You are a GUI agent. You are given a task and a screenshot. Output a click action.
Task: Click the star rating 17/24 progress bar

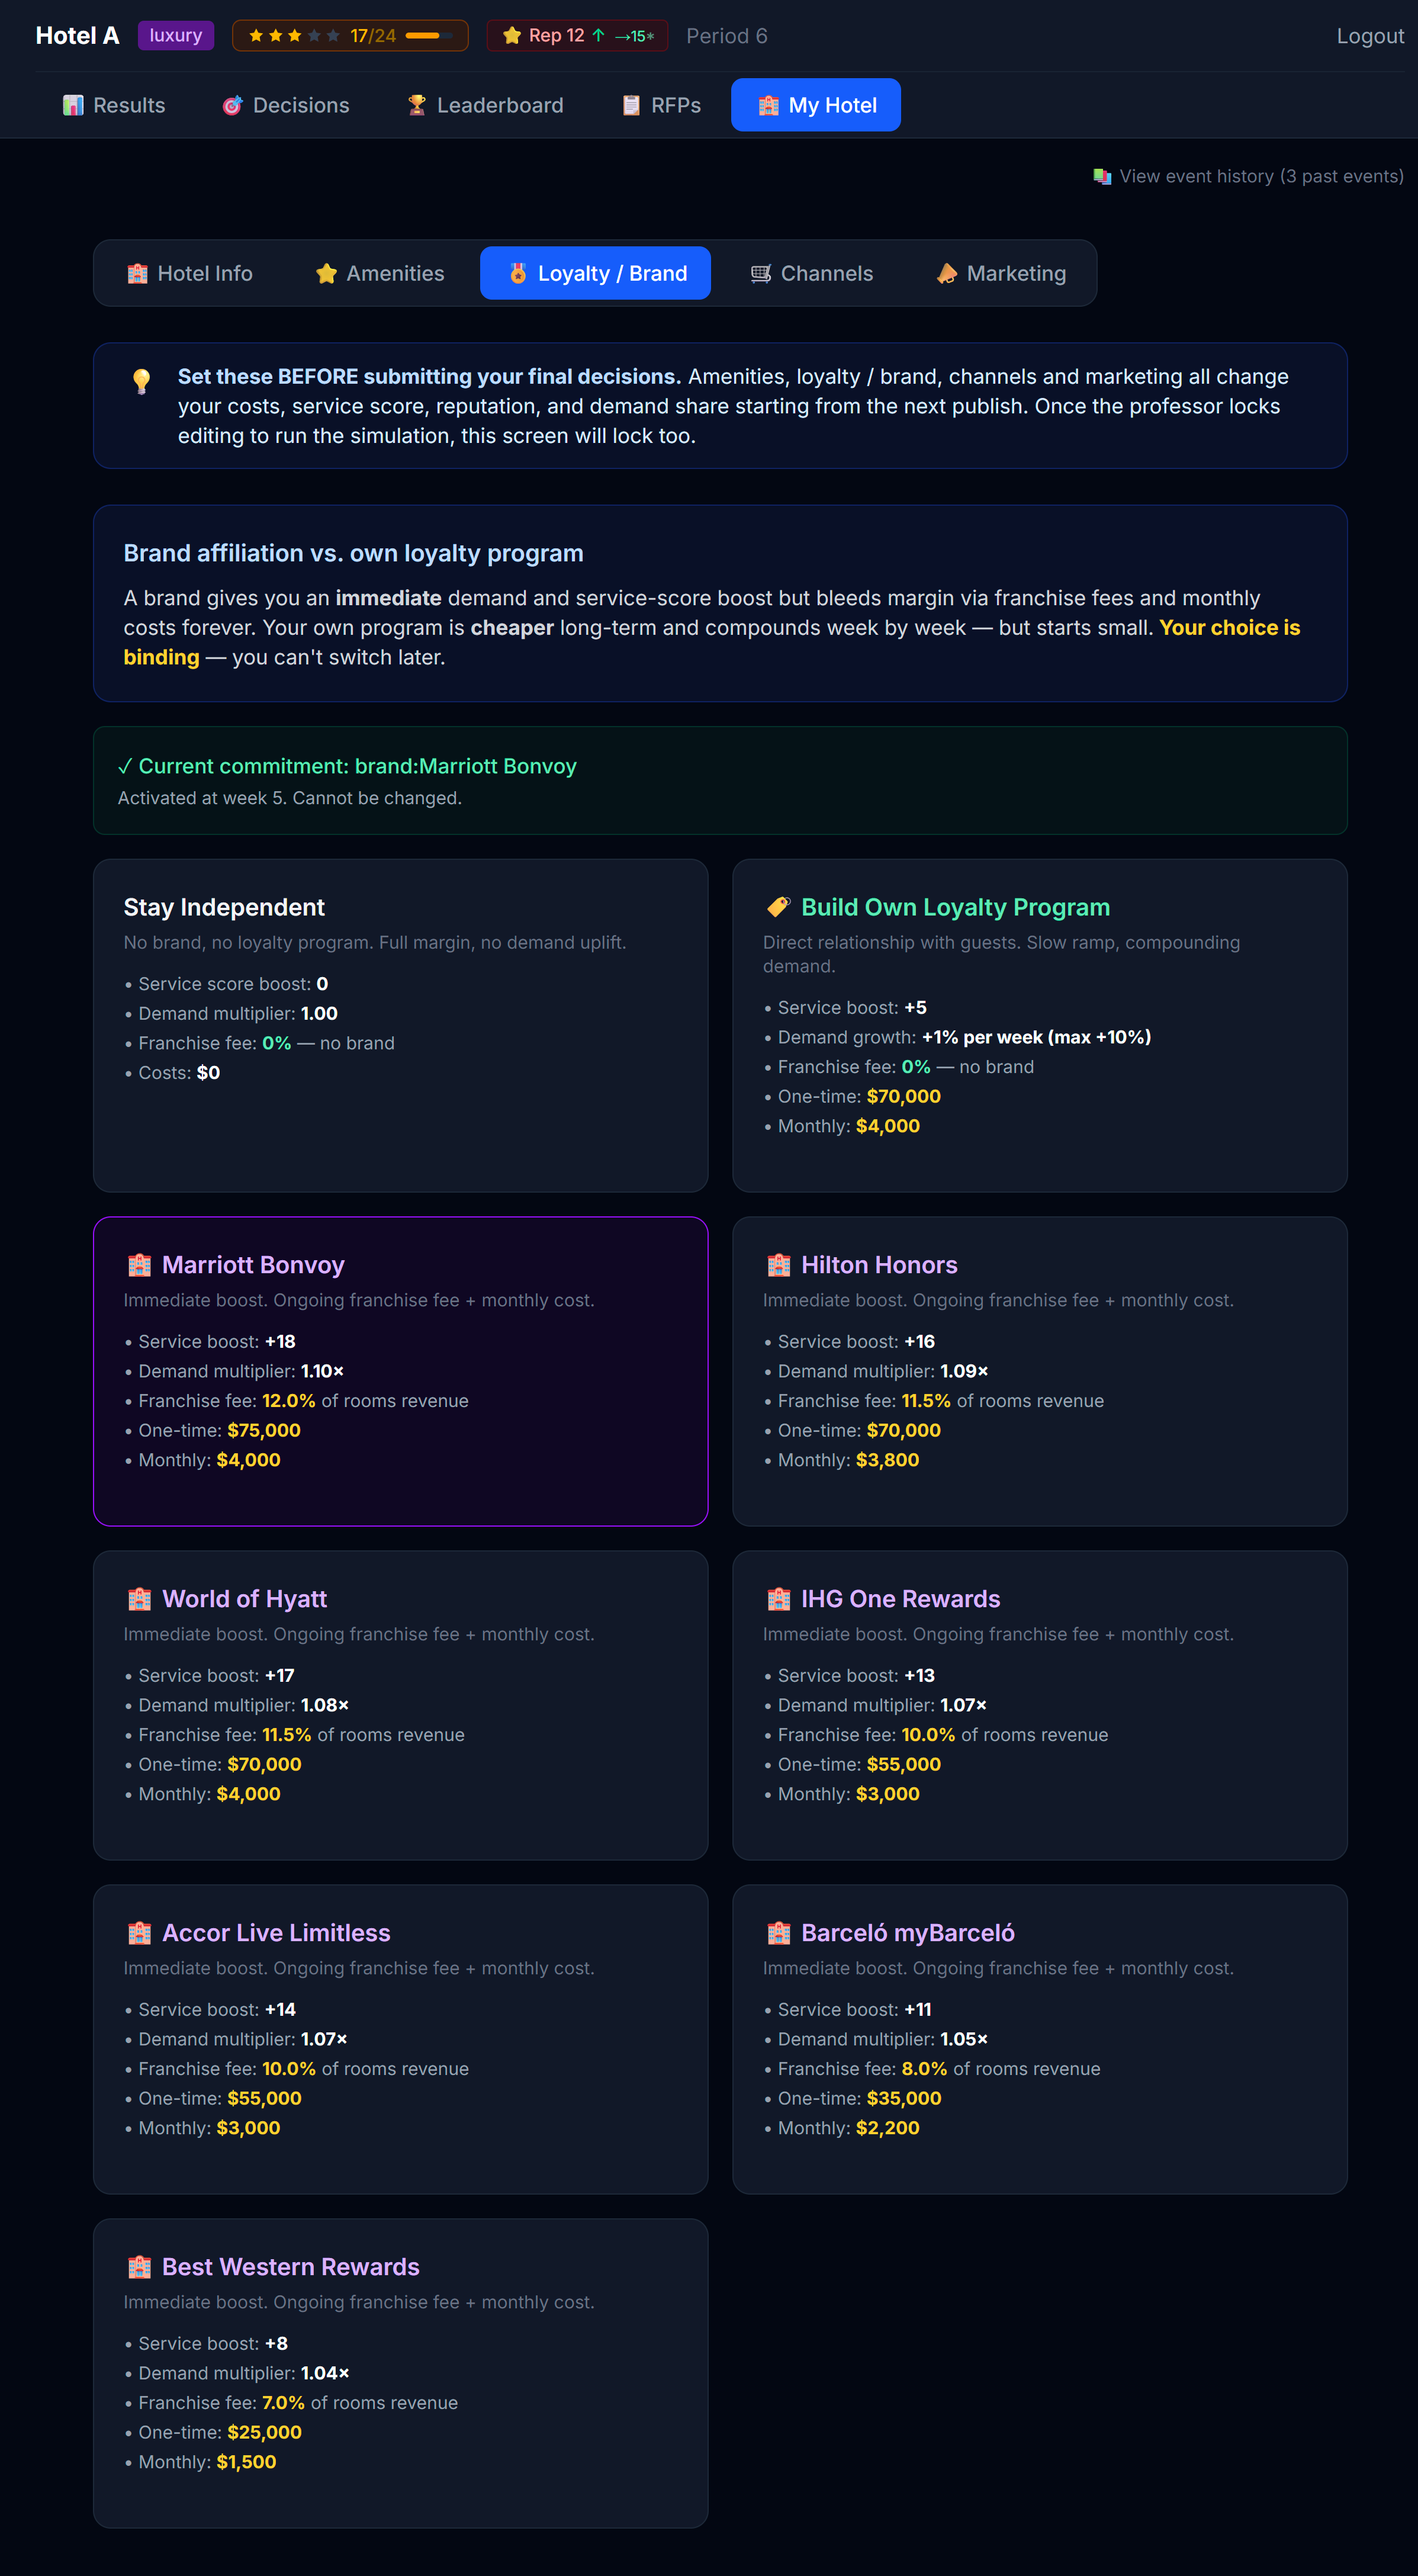click(x=428, y=35)
